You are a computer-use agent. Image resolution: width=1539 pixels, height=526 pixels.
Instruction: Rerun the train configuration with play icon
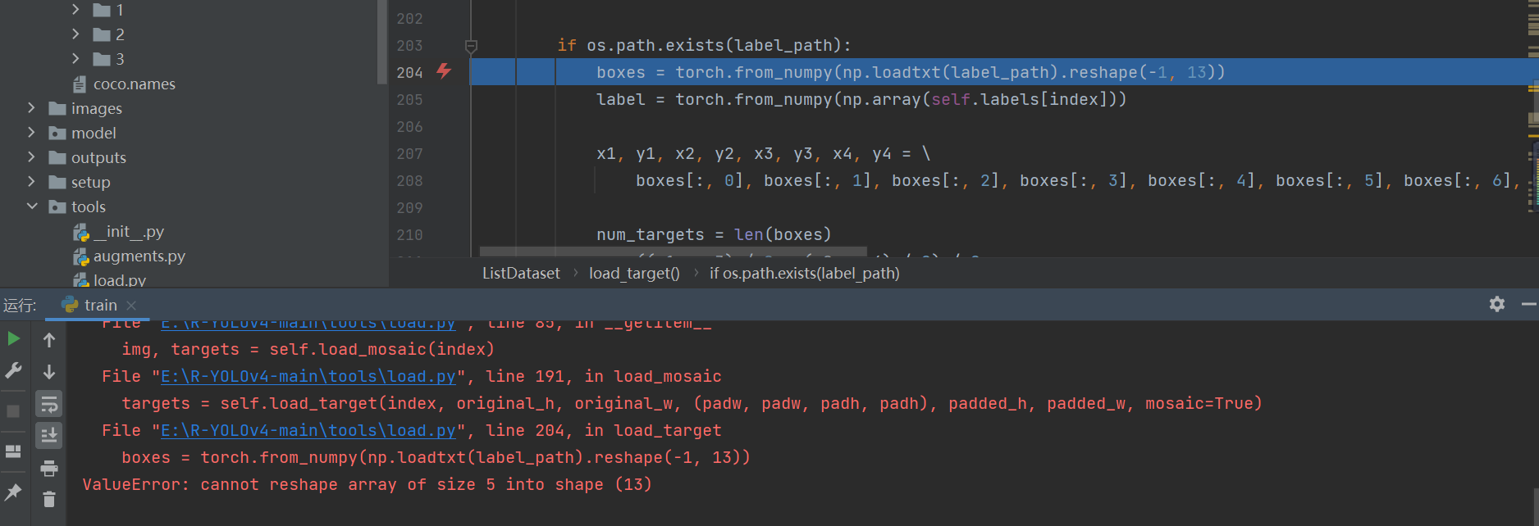click(13, 338)
